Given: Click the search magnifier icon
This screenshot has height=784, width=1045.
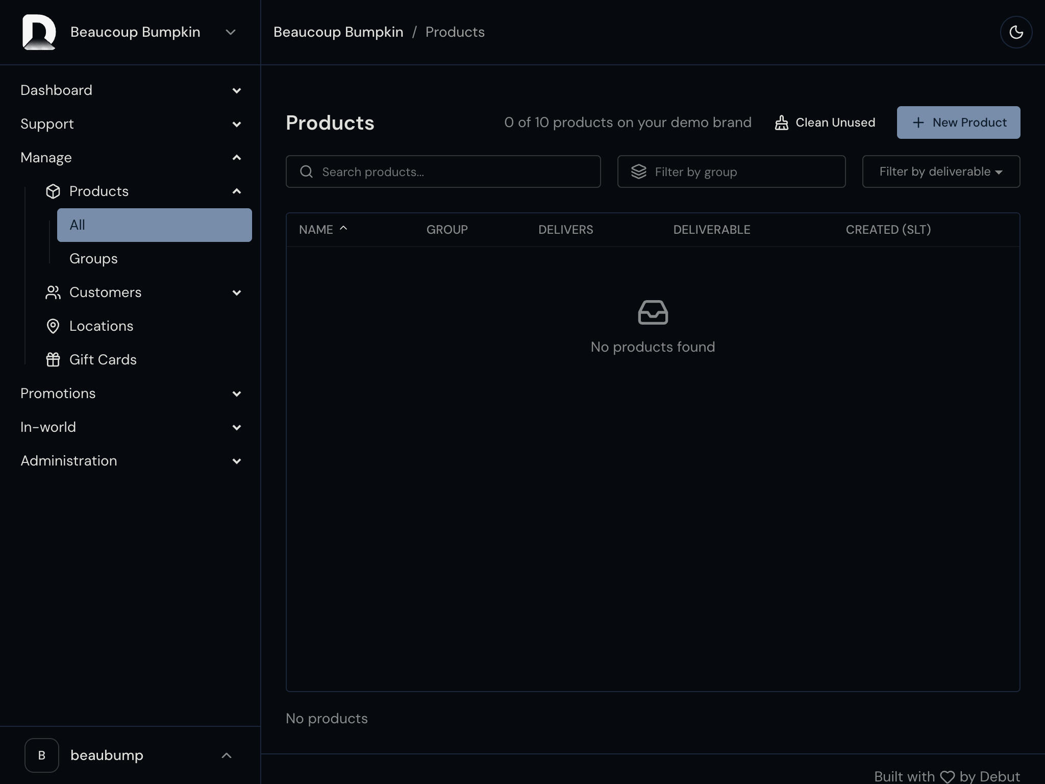Looking at the screenshot, I should click(306, 171).
